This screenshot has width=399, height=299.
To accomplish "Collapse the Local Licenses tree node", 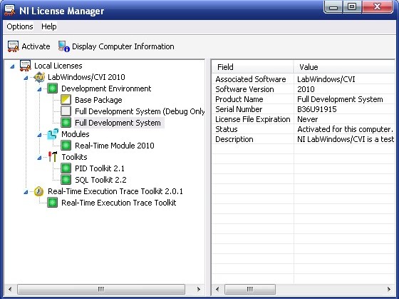I will [12, 66].
